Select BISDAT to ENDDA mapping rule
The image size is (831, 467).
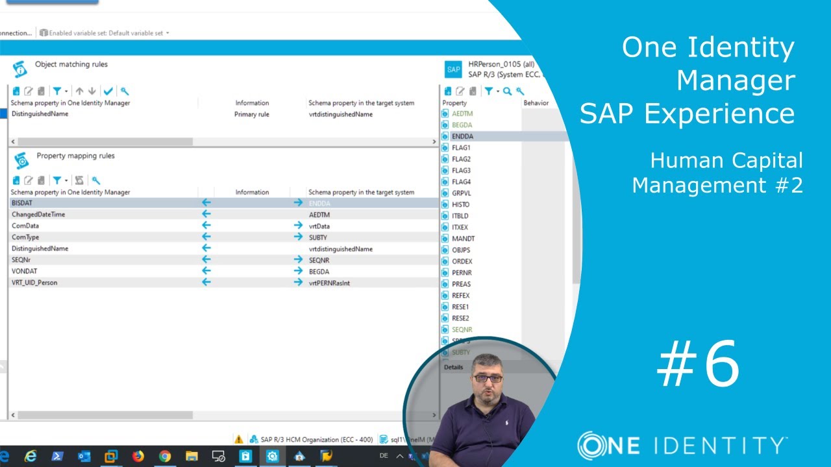pos(223,203)
